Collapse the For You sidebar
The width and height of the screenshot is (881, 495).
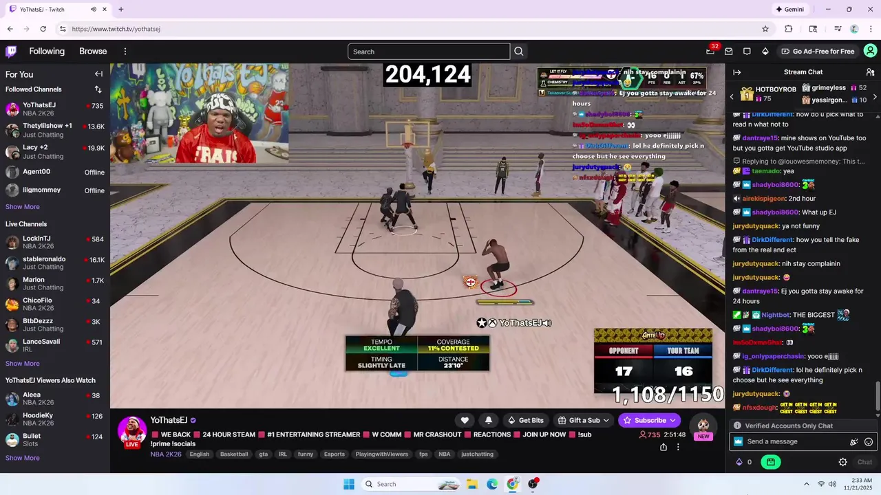click(x=98, y=74)
